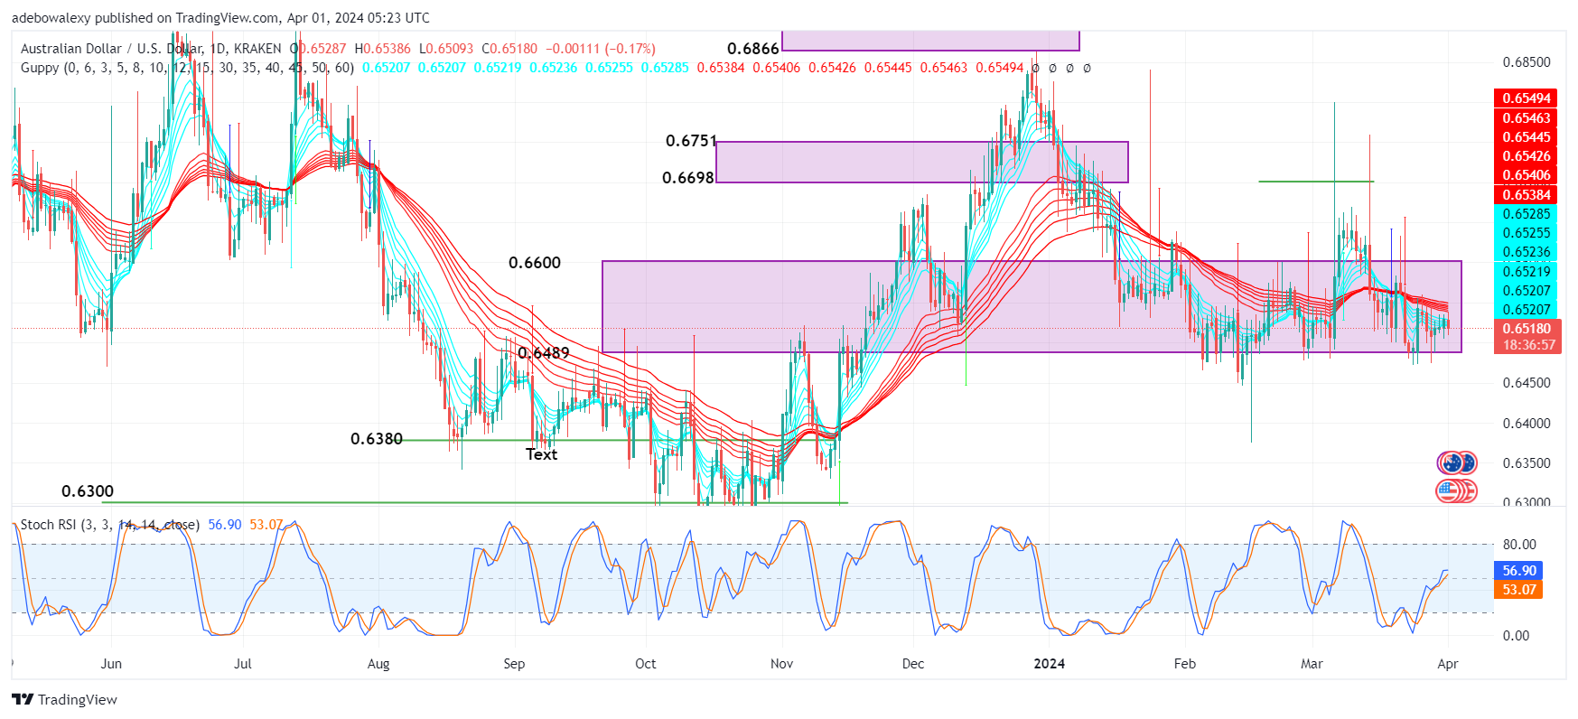Click the 0.6489 level label

544,353
